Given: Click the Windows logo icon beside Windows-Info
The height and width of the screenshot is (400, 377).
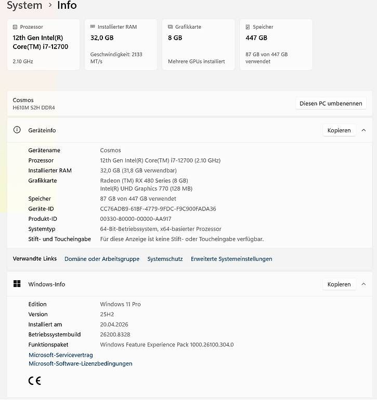Looking at the screenshot, I should click(x=17, y=284).
